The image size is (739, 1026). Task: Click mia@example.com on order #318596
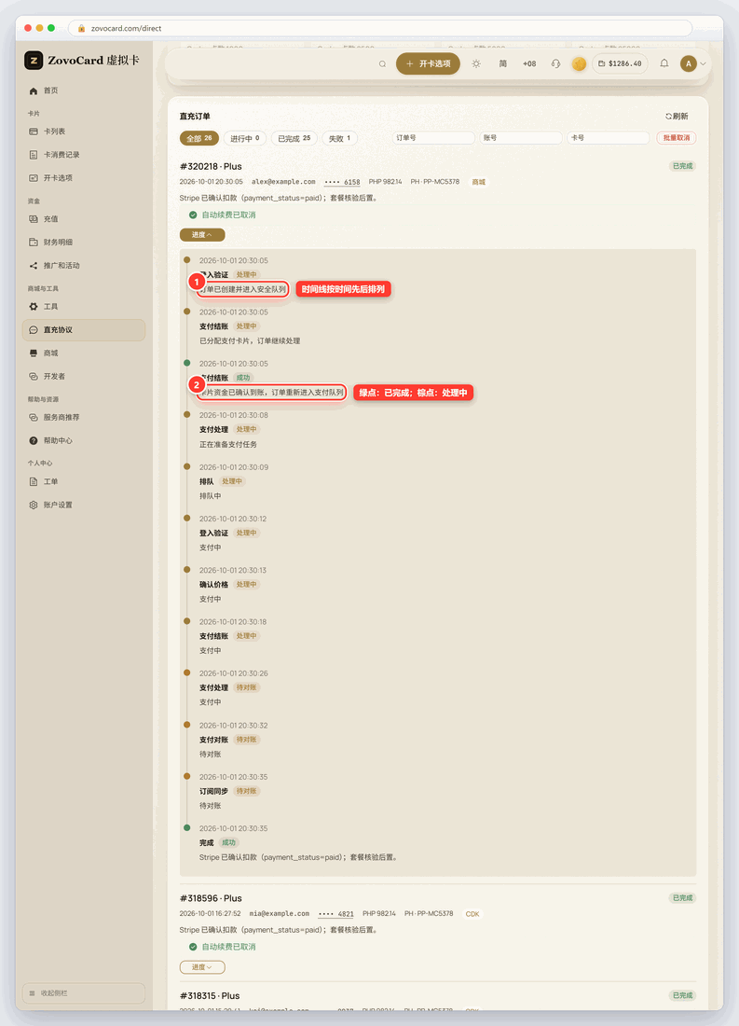[x=280, y=914]
